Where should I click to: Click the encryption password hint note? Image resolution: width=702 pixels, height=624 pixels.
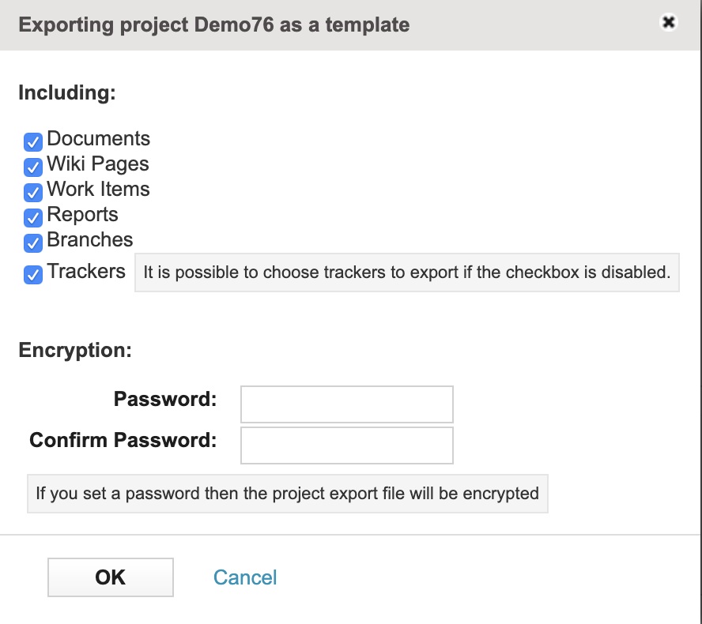pos(288,494)
